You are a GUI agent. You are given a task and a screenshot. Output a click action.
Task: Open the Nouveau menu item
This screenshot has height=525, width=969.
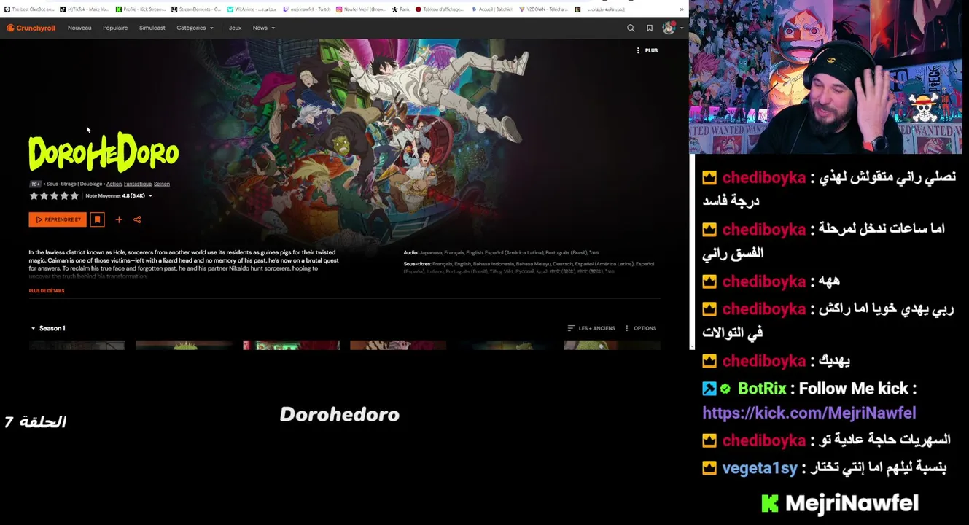79,28
